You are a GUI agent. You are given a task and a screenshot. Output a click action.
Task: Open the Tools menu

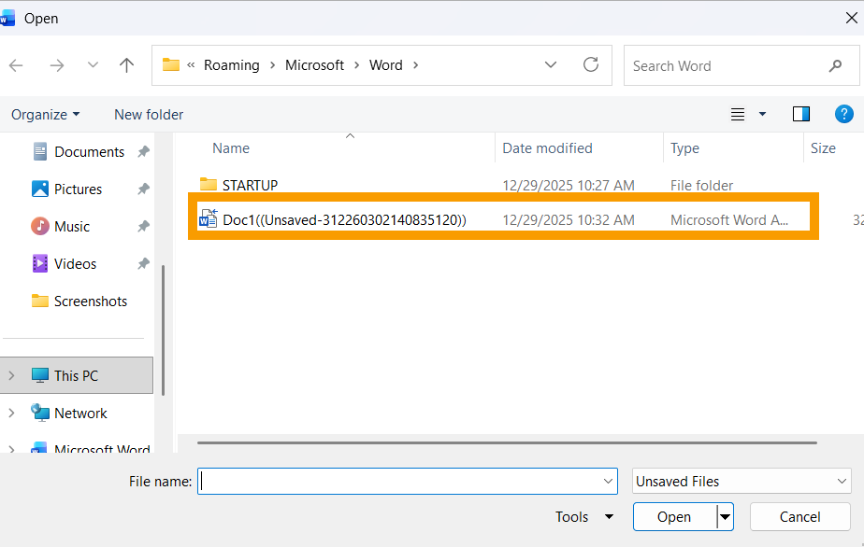click(583, 517)
